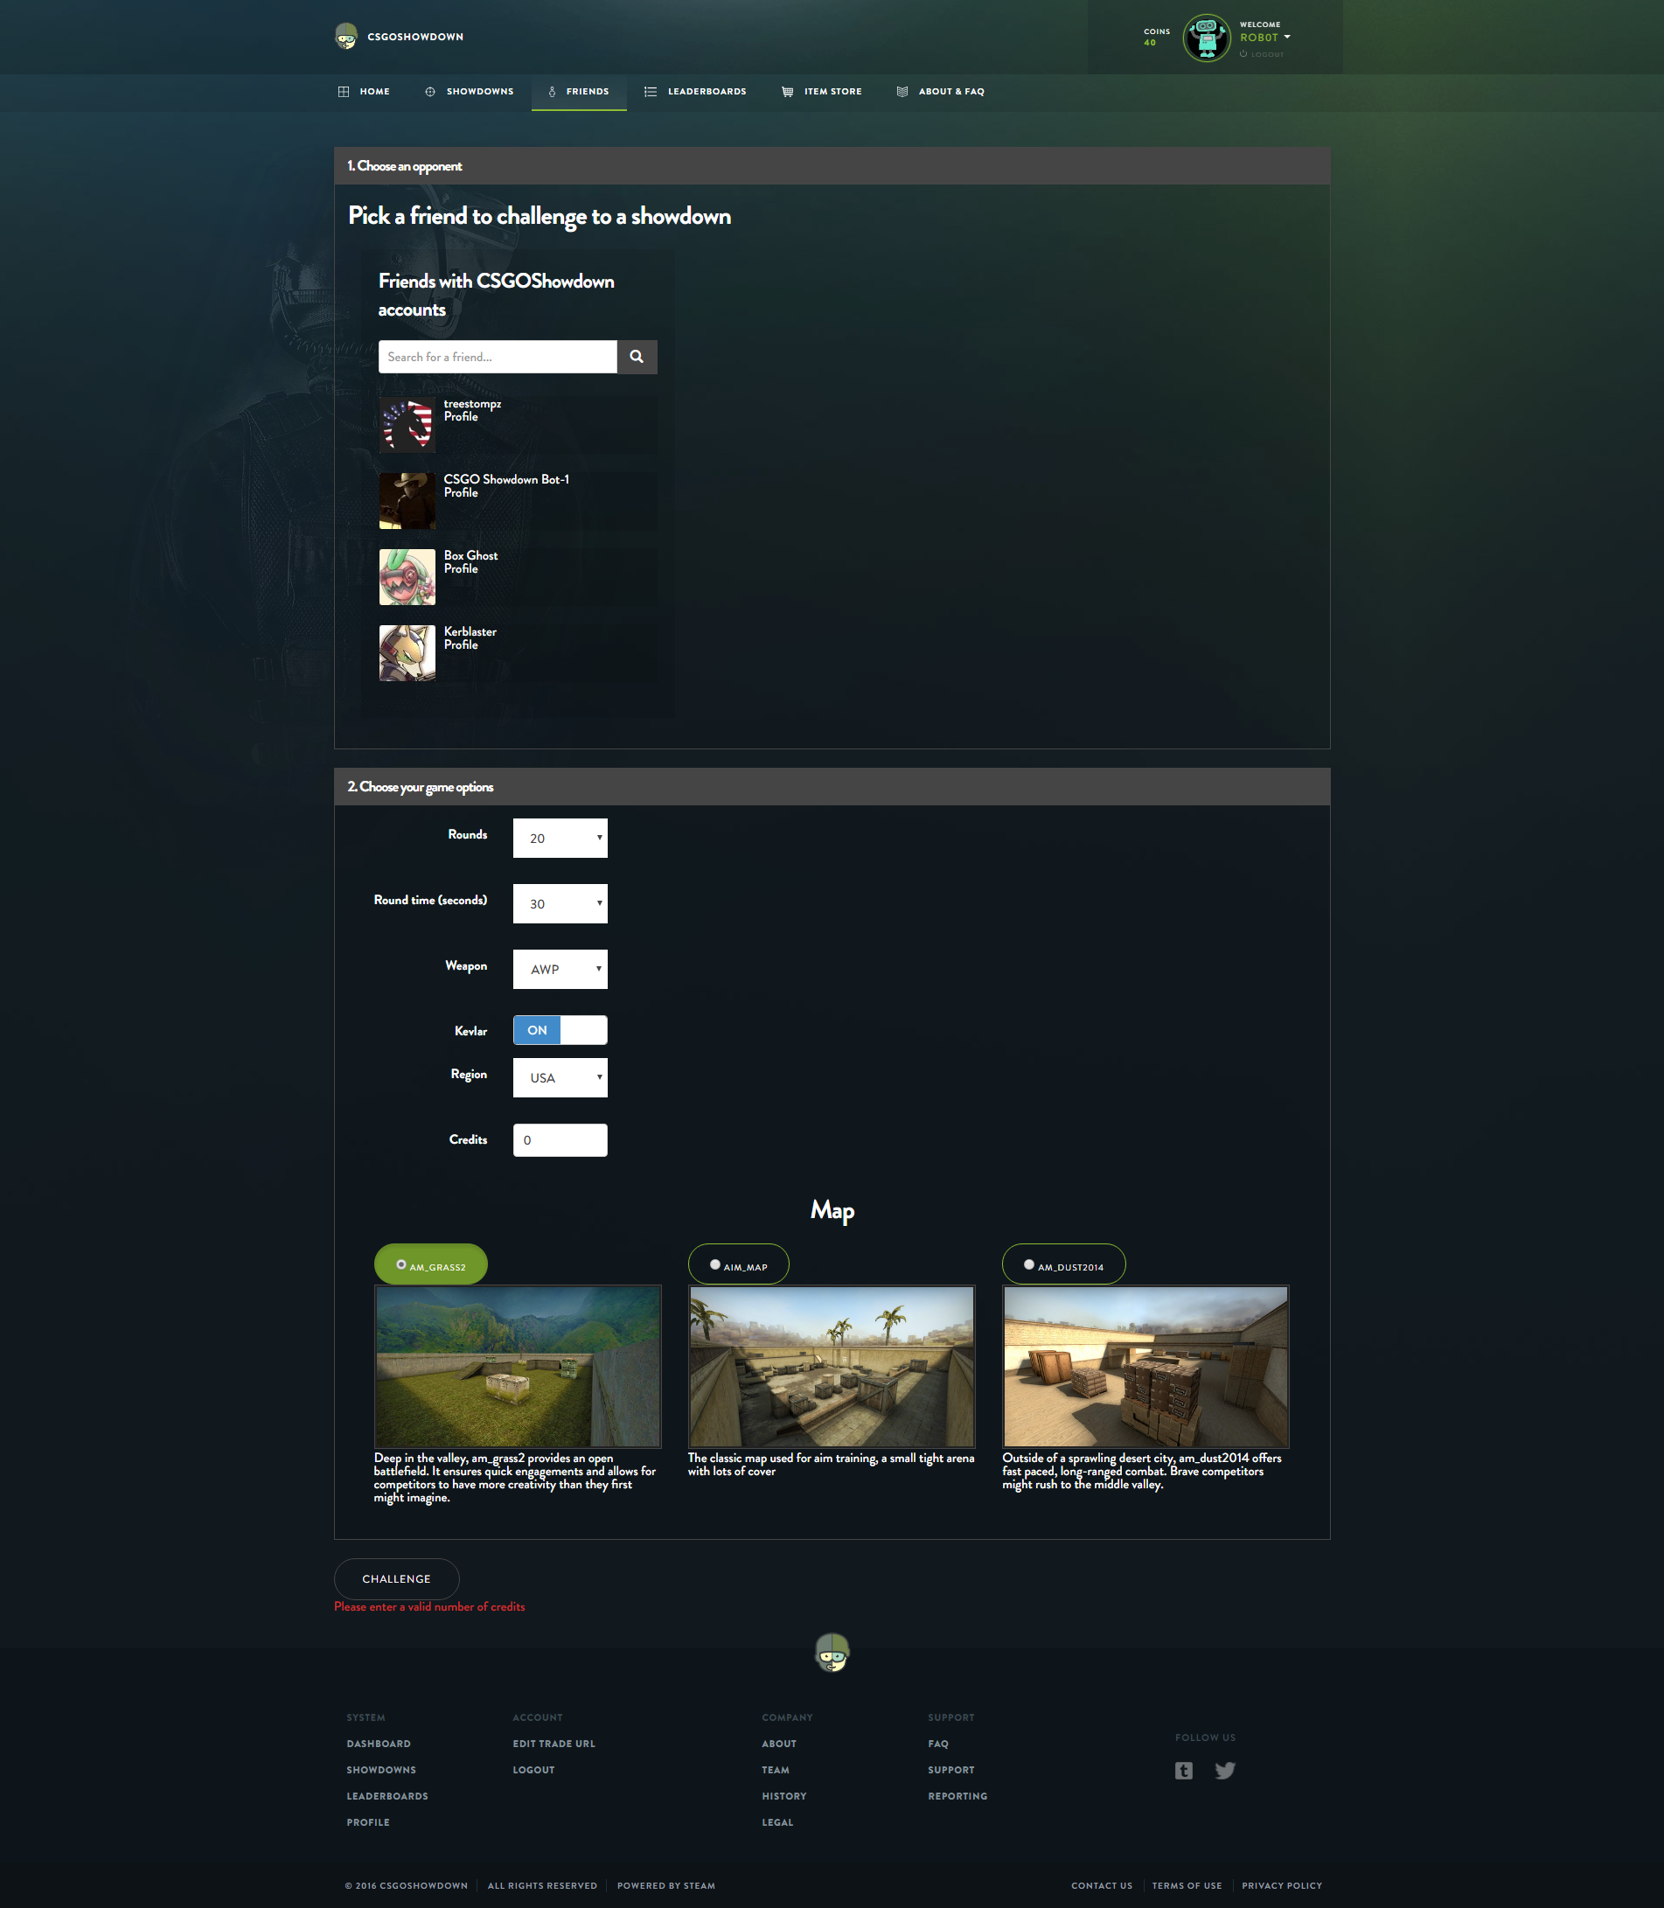Expand the ROBOT user menu arrow
Viewport: 1664px width, 1908px height.
click(x=1287, y=37)
